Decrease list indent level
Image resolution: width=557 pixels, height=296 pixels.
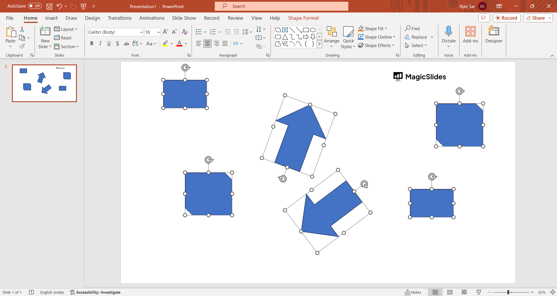point(228,32)
